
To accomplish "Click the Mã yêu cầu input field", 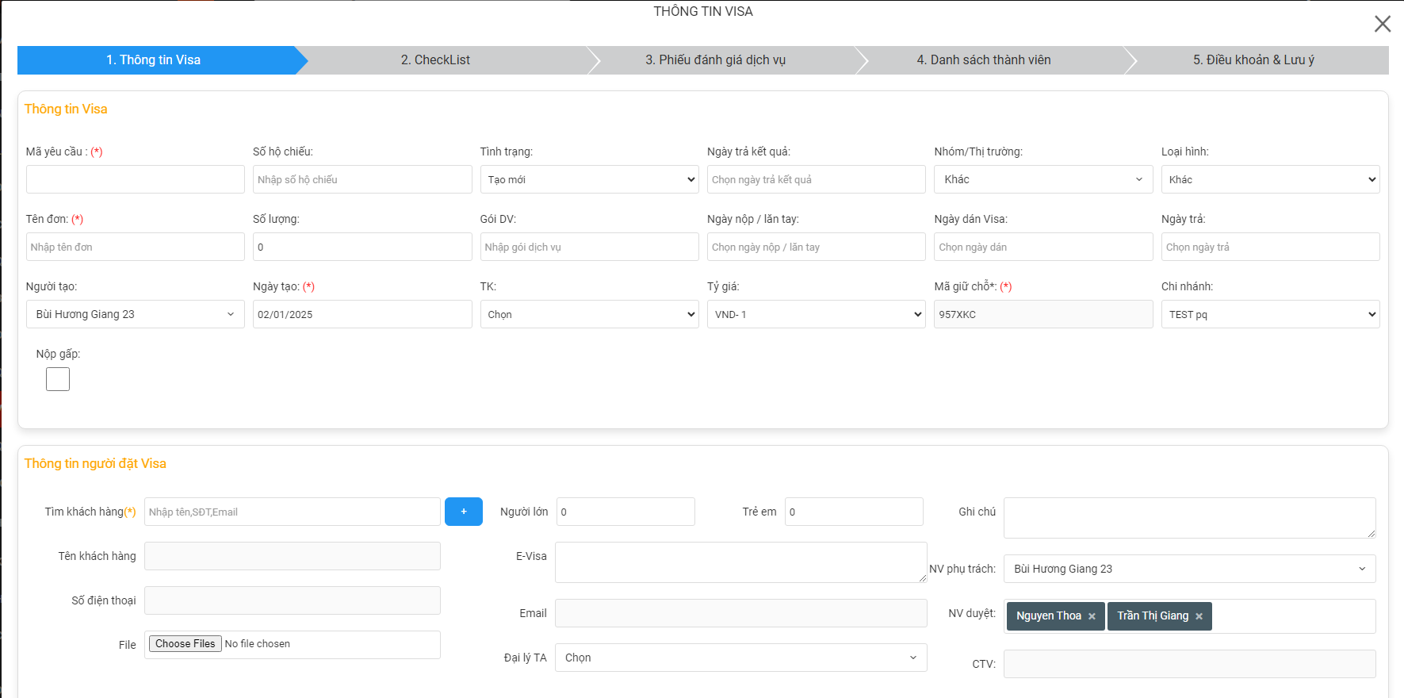I will tap(135, 179).
